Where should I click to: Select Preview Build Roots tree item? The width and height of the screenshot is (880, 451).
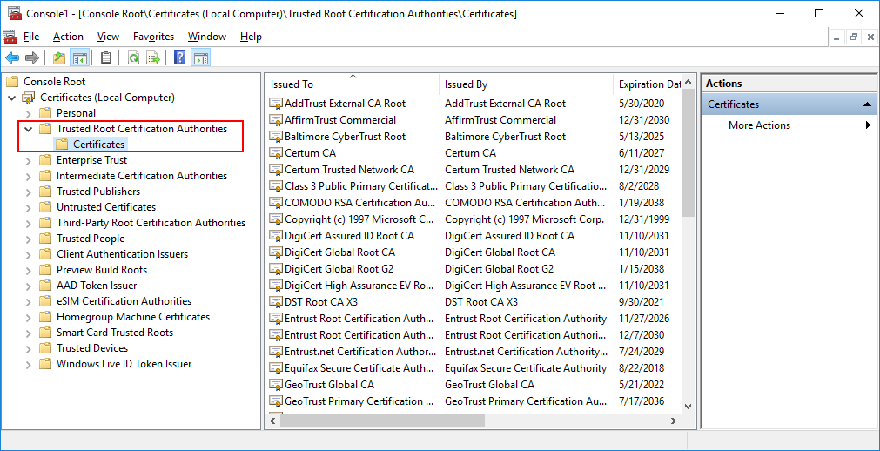click(x=102, y=270)
